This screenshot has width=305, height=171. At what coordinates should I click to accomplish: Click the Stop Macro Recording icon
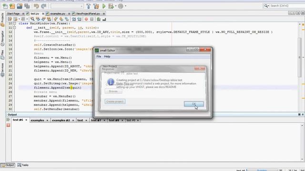pos(92,19)
